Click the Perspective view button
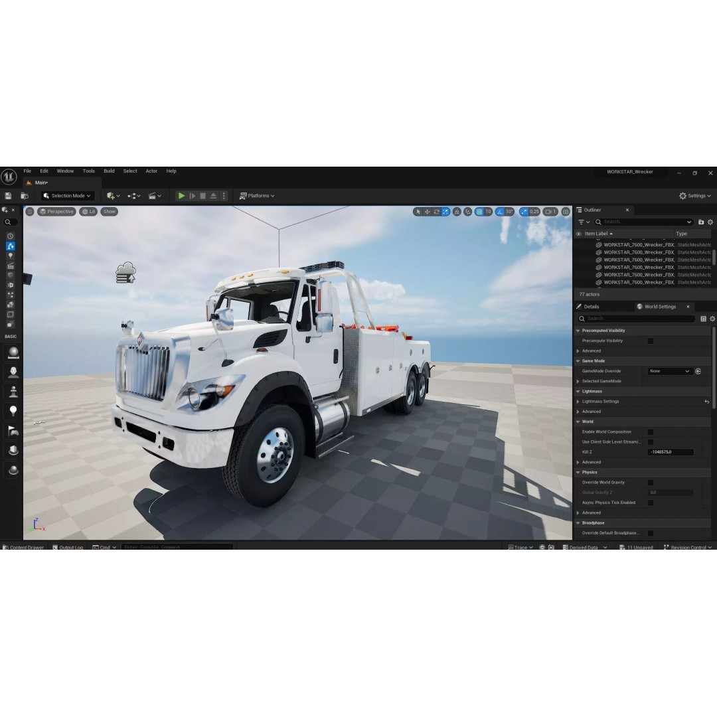Viewport: 717px width, 717px height. [56, 212]
